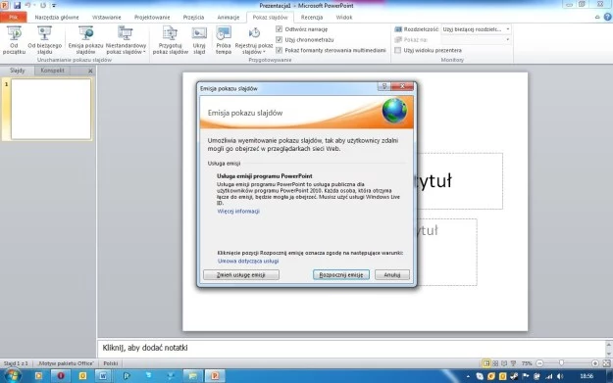Screen dimensions: 613x383
Task: Open PowerPoint help question mark icon
Action: click(x=607, y=17)
